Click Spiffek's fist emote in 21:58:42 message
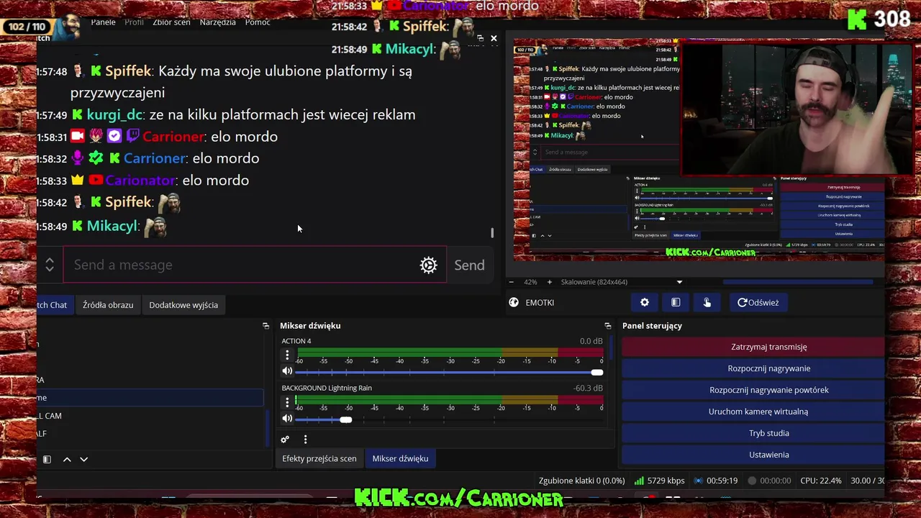The image size is (921, 518). pos(168,203)
